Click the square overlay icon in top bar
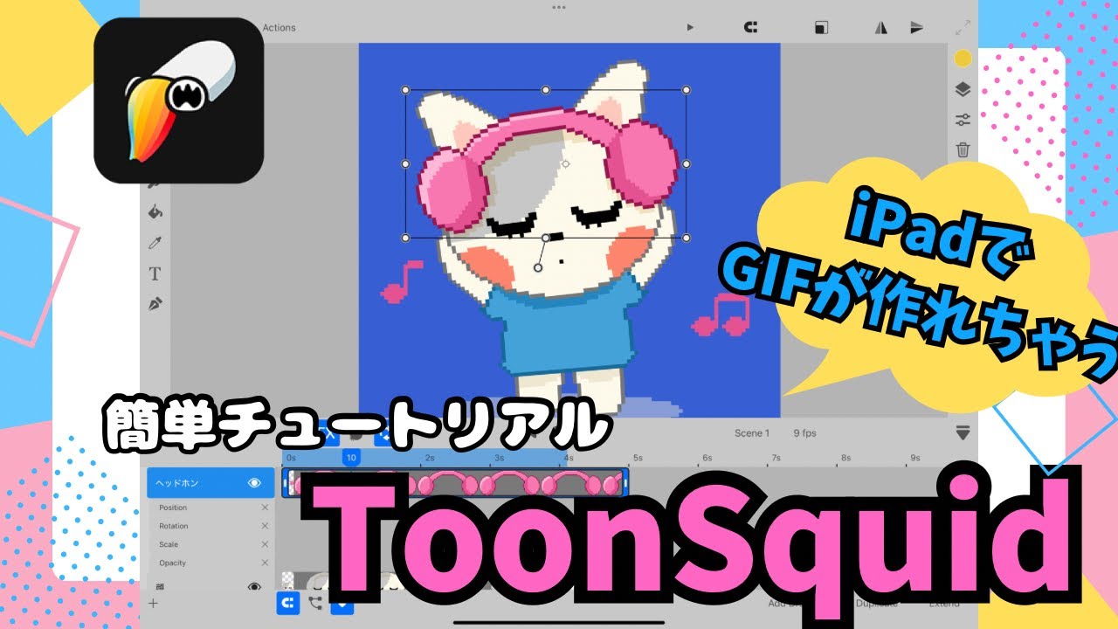This screenshot has height=629, width=1118. tap(821, 28)
